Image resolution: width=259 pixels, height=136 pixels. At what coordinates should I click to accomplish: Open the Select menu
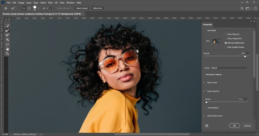pyautogui.click(x=43, y=3)
